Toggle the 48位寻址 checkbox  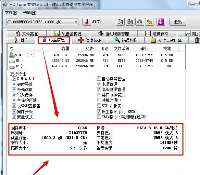pyautogui.click(x=14, y=84)
